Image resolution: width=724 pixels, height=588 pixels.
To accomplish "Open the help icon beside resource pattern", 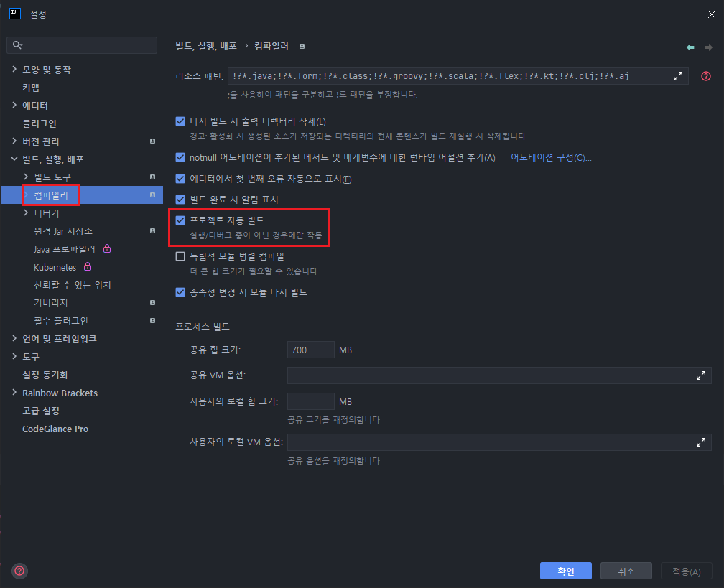I will point(705,75).
